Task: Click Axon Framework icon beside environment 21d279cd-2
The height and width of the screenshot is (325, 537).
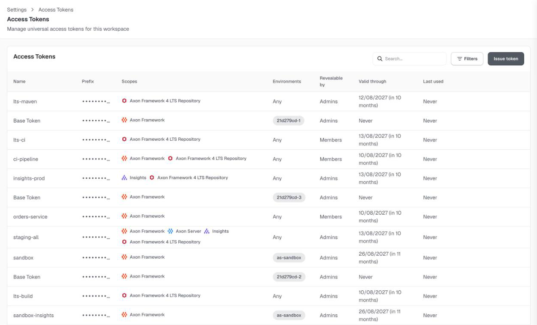Action: (124, 276)
